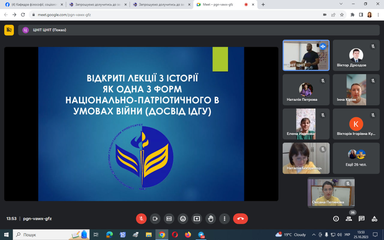Image resolution: width=384 pixels, height=240 pixels.
Task: Toggle the Chrome side panel
Action: click(x=361, y=15)
